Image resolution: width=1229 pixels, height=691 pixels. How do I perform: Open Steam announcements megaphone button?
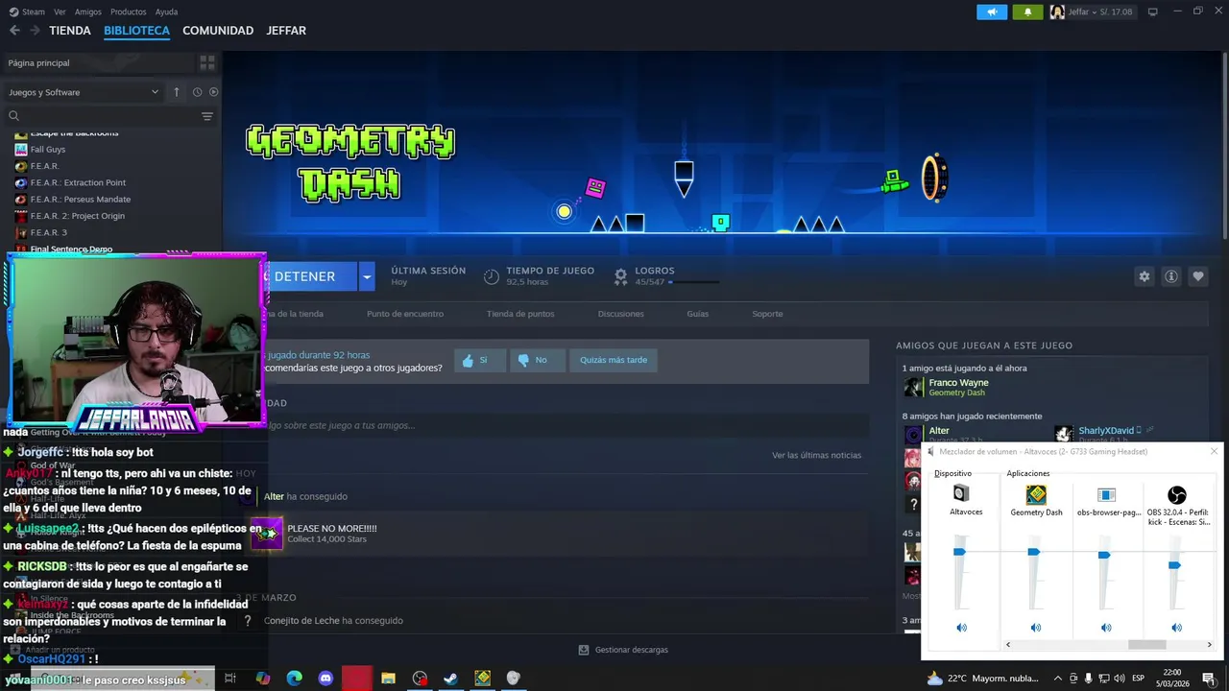click(x=992, y=12)
